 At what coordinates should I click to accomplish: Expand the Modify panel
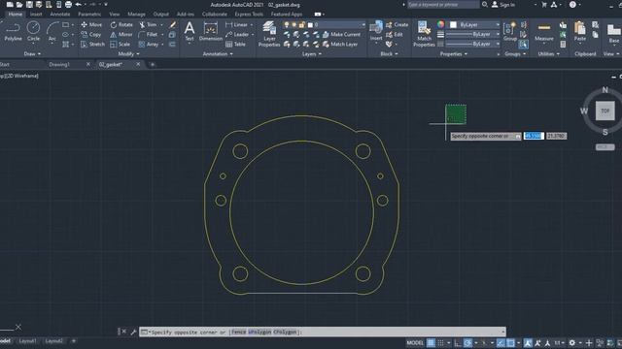click(x=128, y=54)
